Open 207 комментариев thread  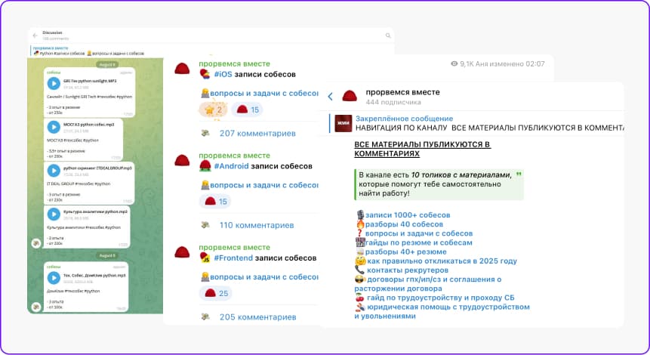point(257,134)
